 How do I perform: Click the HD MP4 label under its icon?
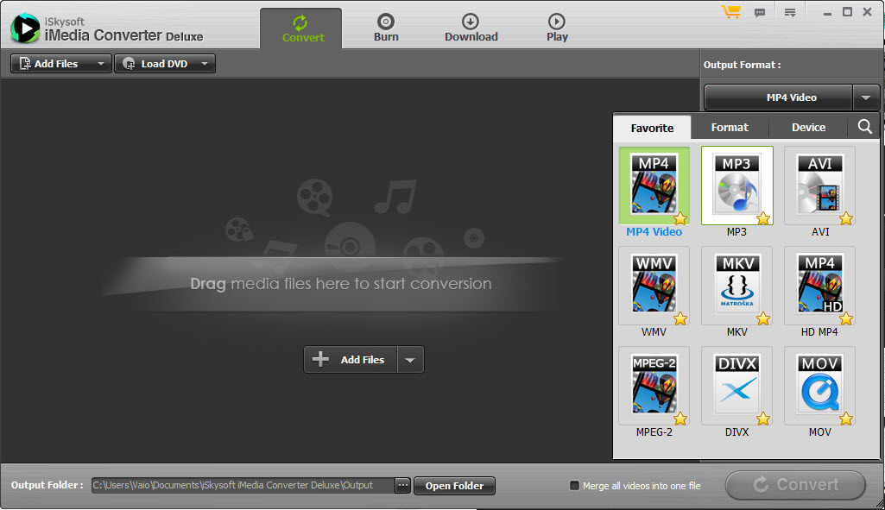click(819, 332)
